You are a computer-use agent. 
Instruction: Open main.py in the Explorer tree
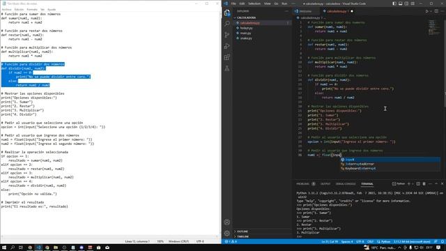pos(246,33)
